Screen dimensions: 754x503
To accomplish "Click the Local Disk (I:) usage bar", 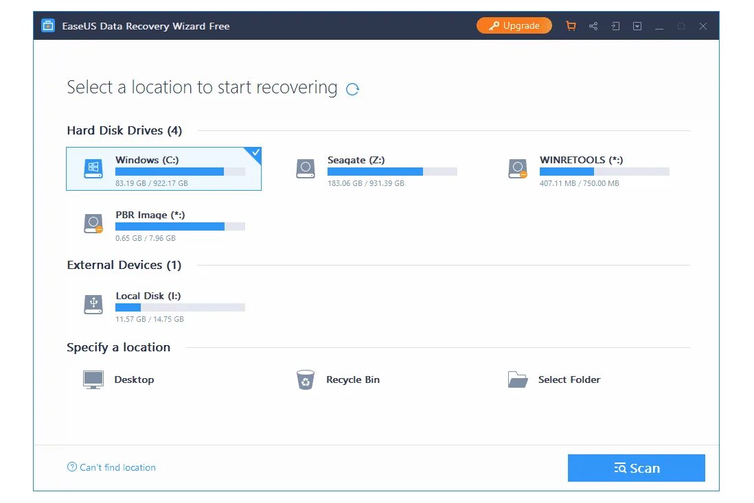I will [x=181, y=307].
